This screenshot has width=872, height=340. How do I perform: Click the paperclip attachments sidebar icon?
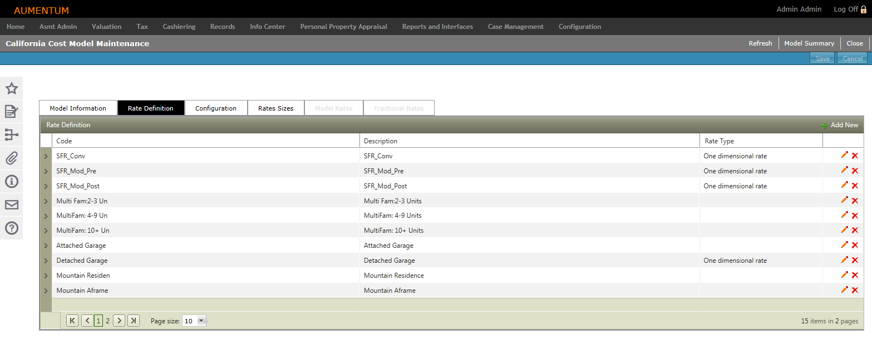[12, 158]
